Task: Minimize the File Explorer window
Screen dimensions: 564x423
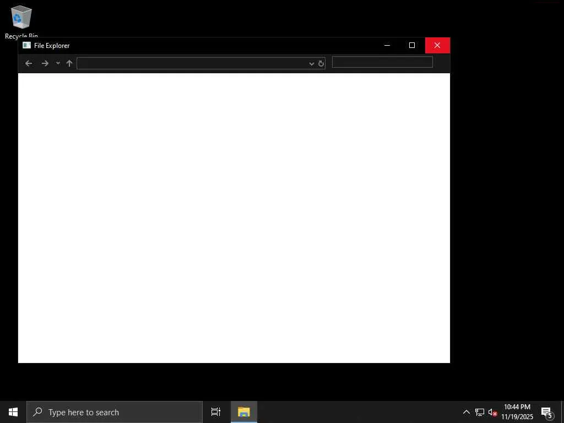Action: (387, 45)
